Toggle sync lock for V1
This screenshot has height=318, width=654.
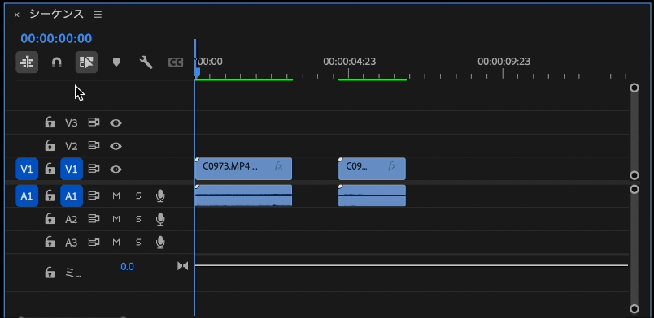pos(94,169)
